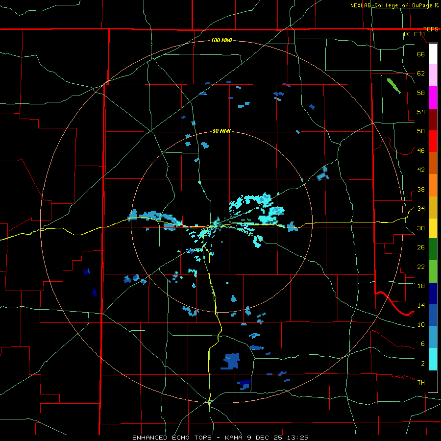The height and width of the screenshot is (441, 441).
Task: Select the dark green legend swatch
Action: click(x=433, y=249)
